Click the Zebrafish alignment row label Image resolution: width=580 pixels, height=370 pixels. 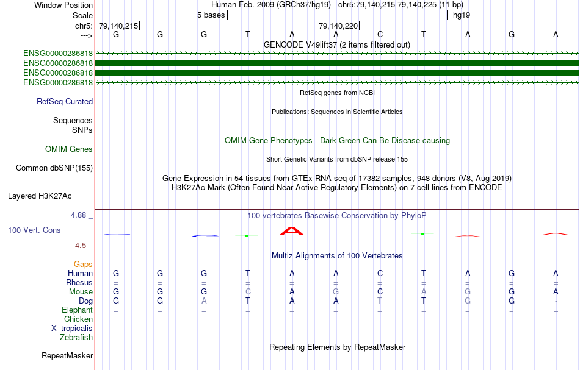(x=76, y=337)
